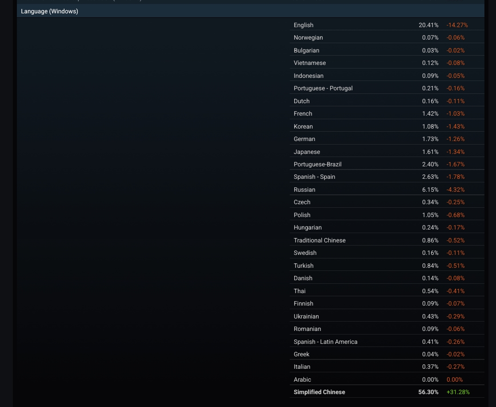Screen dimensions: 496x407
Task: Select the 1.73% value for German
Action: coord(430,139)
